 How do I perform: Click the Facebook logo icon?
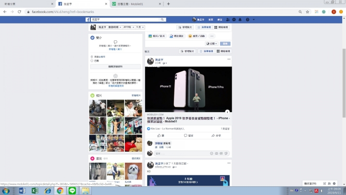point(87,20)
